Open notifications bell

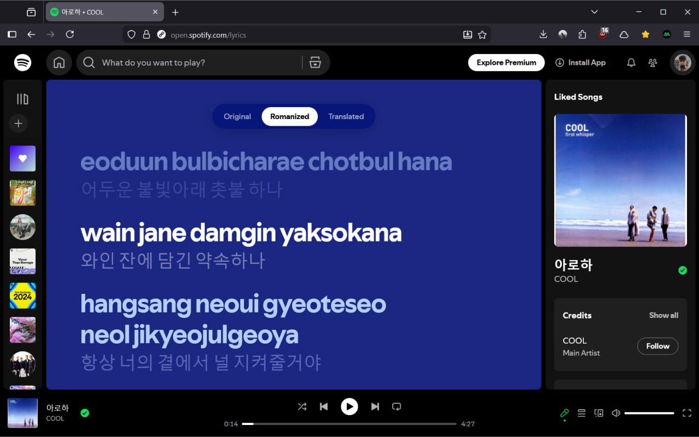631,63
